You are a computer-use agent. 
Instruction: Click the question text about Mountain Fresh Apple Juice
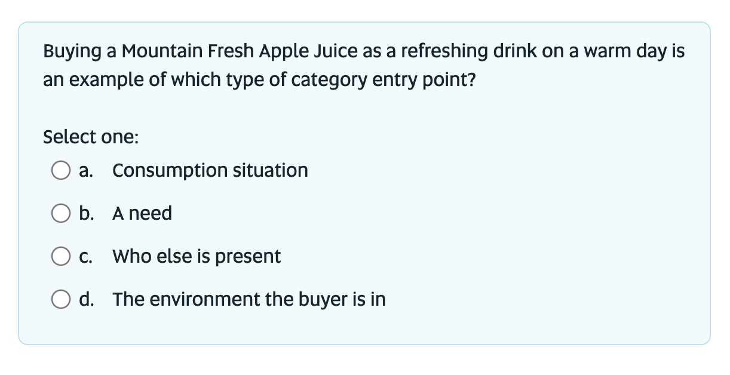363,64
